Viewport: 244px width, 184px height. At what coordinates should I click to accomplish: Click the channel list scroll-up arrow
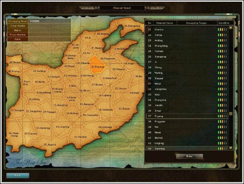pos(231,28)
